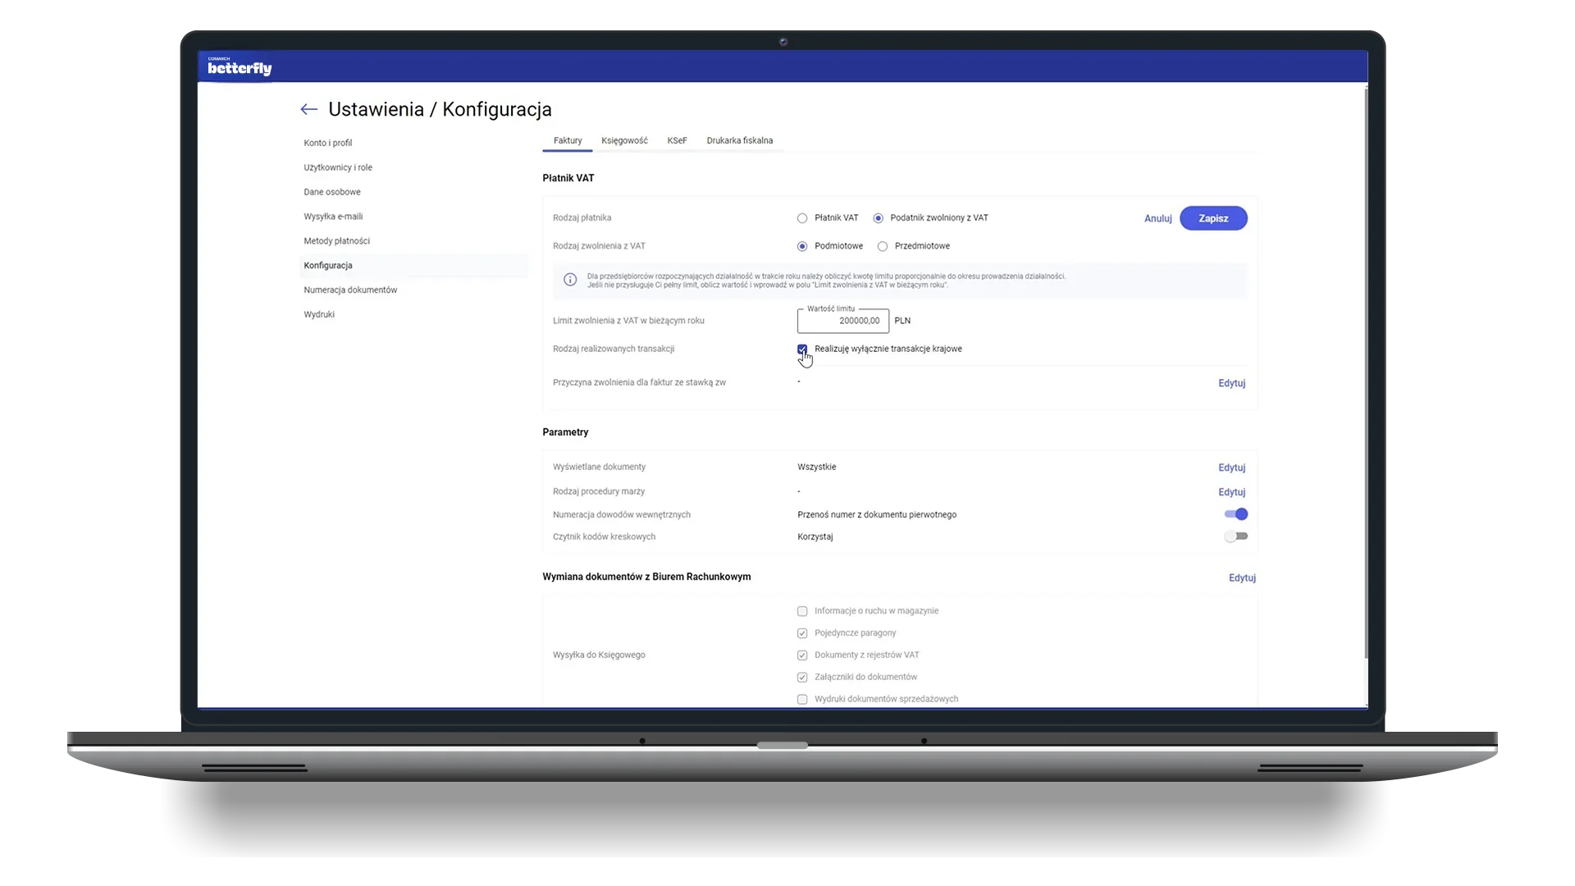Click Edytuj for Wyświetlane dokumenty
1575x886 pixels.
coord(1231,468)
